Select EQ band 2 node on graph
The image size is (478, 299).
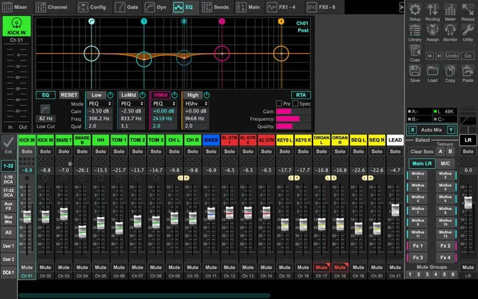coord(184,57)
